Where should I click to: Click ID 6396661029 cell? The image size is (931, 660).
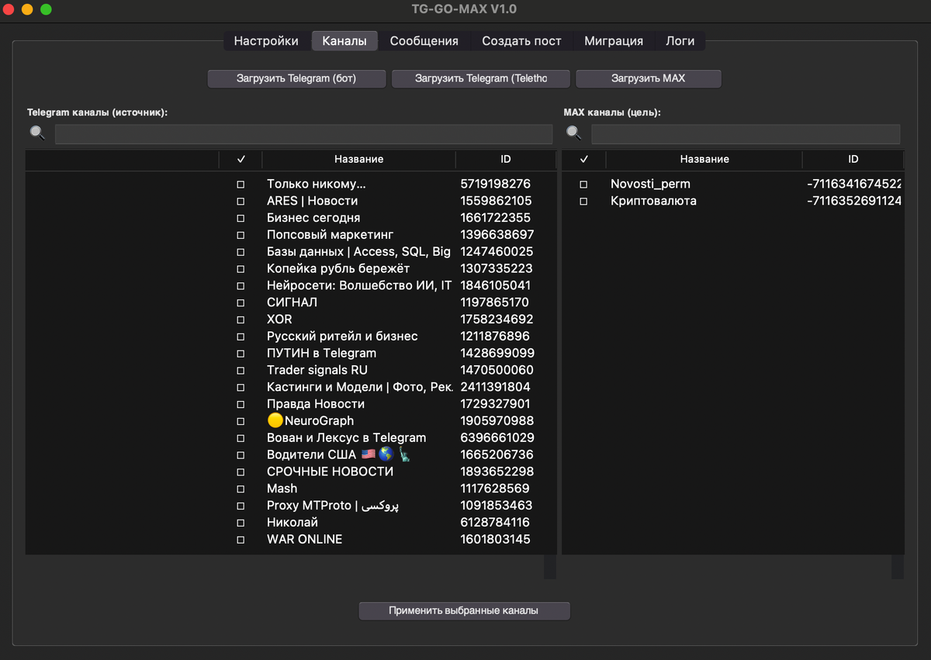[497, 438]
